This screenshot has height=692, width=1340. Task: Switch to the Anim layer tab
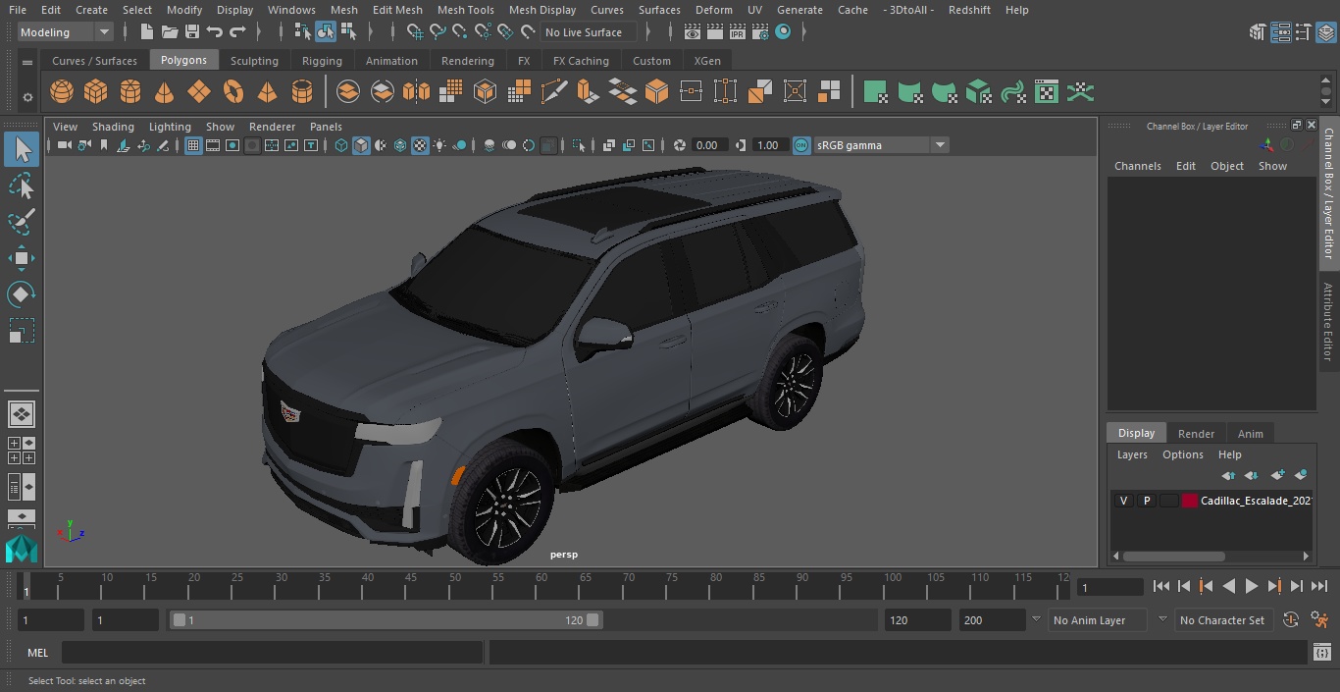(x=1250, y=434)
